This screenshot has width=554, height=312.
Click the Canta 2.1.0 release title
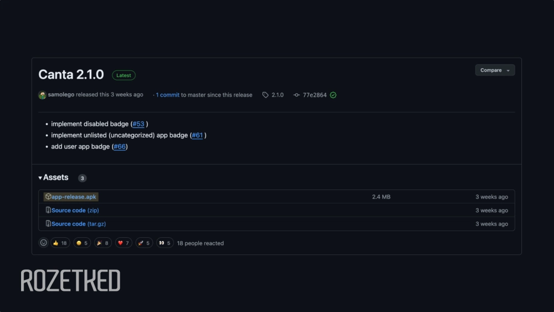tap(71, 75)
